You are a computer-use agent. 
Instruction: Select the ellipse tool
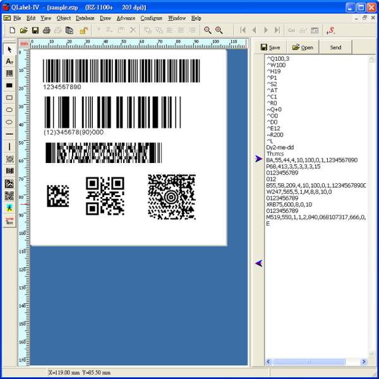(x=9, y=122)
